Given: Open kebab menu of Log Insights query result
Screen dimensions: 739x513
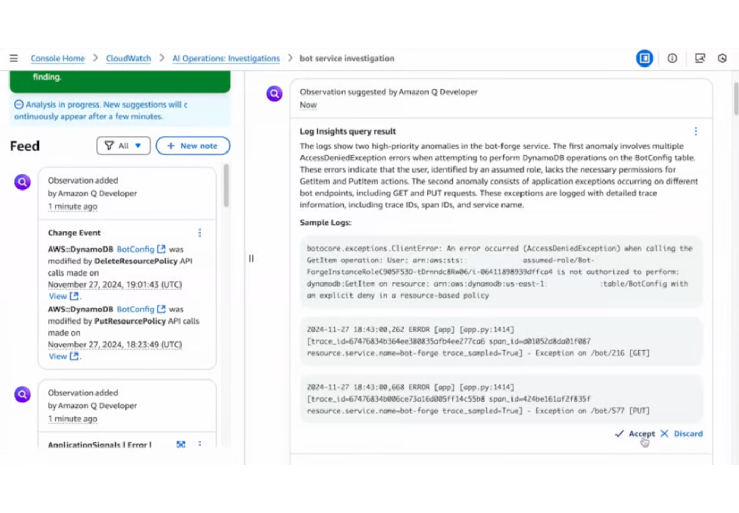Looking at the screenshot, I should [x=696, y=131].
